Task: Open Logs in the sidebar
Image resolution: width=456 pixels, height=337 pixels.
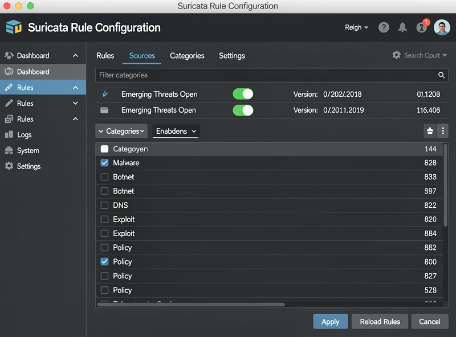Action: coord(43,134)
